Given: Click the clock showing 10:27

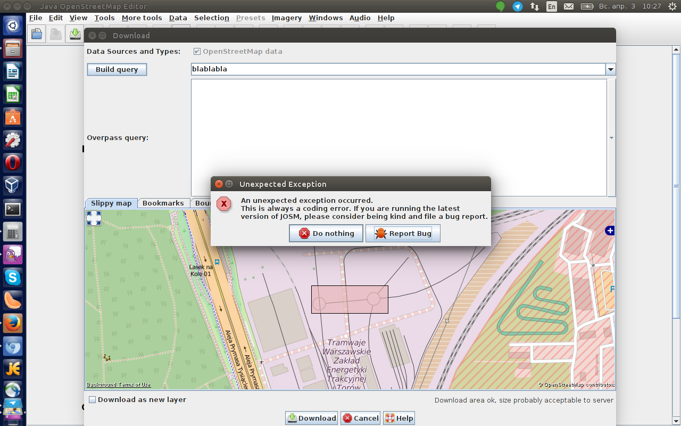Looking at the screenshot, I should tap(651, 6).
